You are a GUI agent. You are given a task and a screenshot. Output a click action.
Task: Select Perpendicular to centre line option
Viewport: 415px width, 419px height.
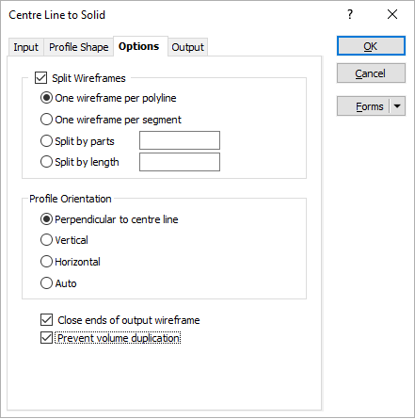[46, 219]
